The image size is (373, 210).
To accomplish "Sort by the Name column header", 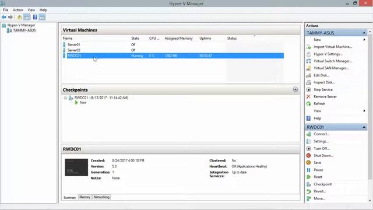I will (x=68, y=38).
